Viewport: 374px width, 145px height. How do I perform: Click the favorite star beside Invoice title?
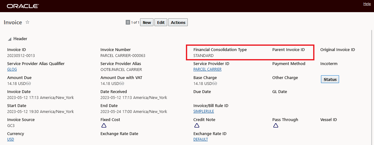[x=27, y=22]
